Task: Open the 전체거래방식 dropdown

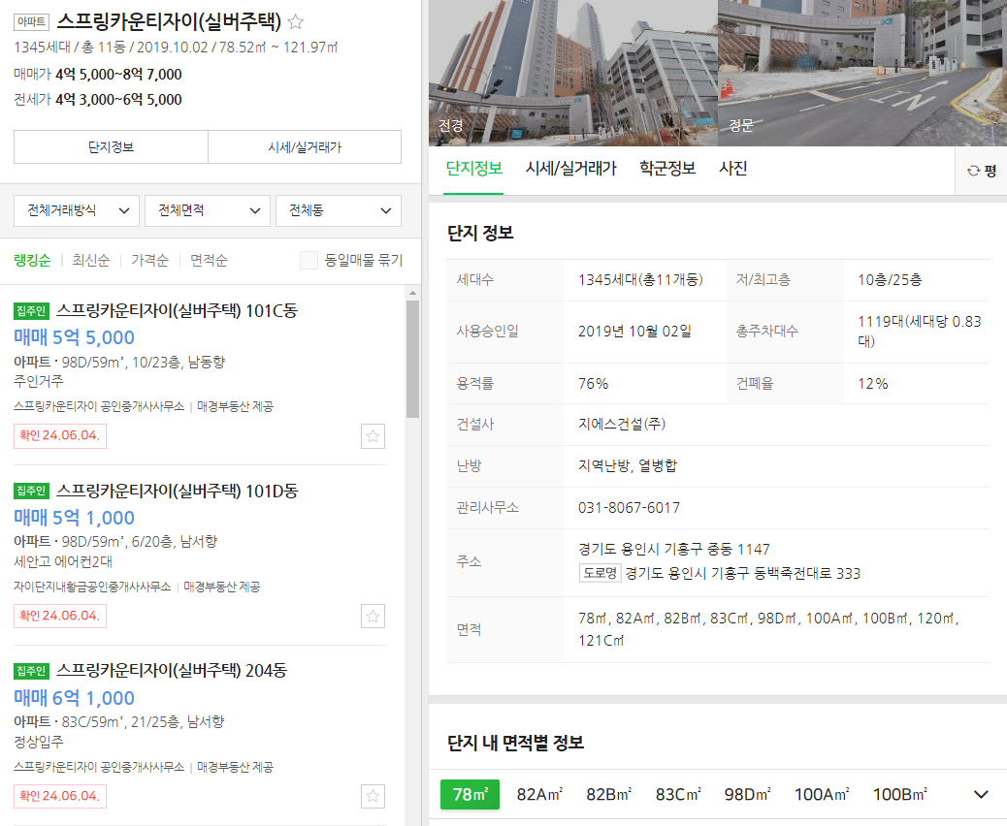Action: (77, 210)
